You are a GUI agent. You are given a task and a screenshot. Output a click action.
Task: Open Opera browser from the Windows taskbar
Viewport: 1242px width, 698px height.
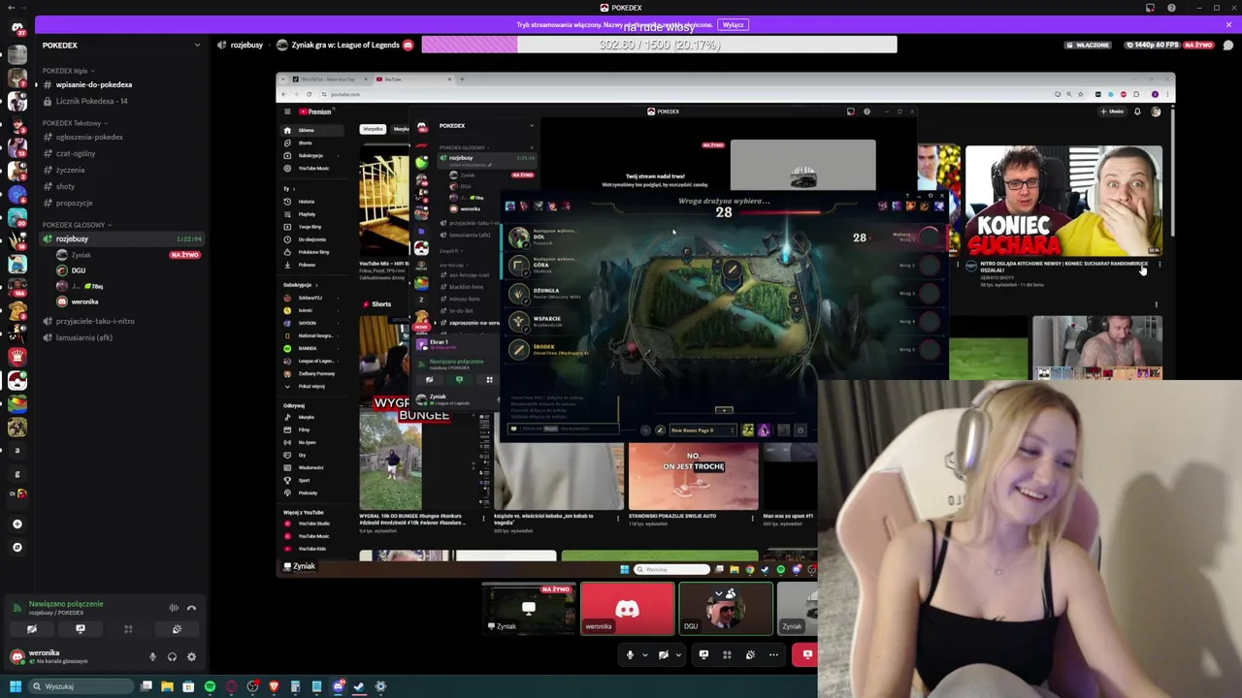click(231, 686)
